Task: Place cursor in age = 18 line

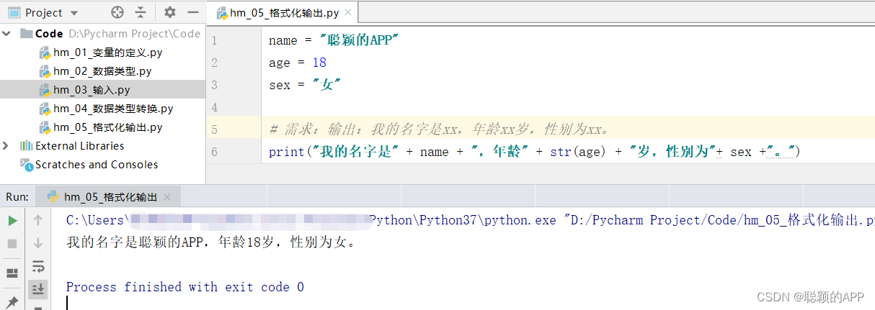Action: click(298, 63)
